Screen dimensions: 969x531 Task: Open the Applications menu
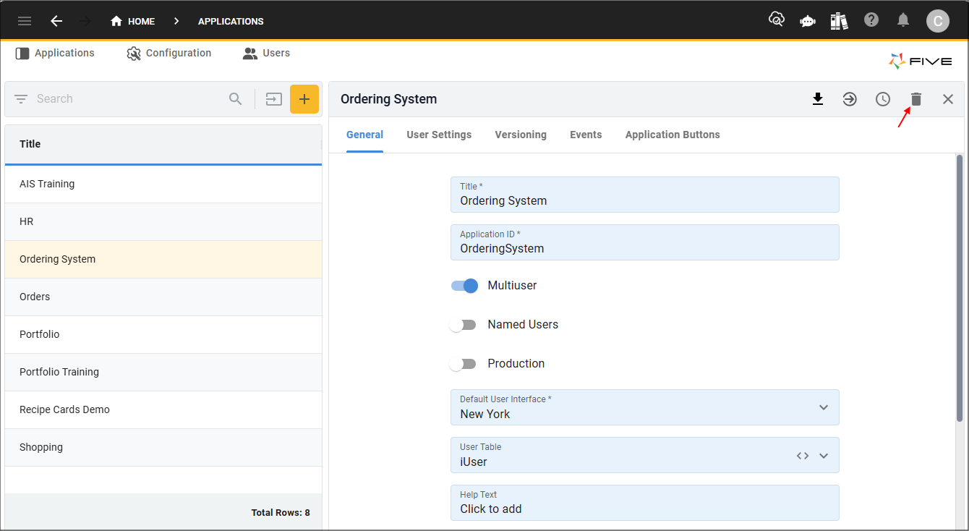point(55,54)
